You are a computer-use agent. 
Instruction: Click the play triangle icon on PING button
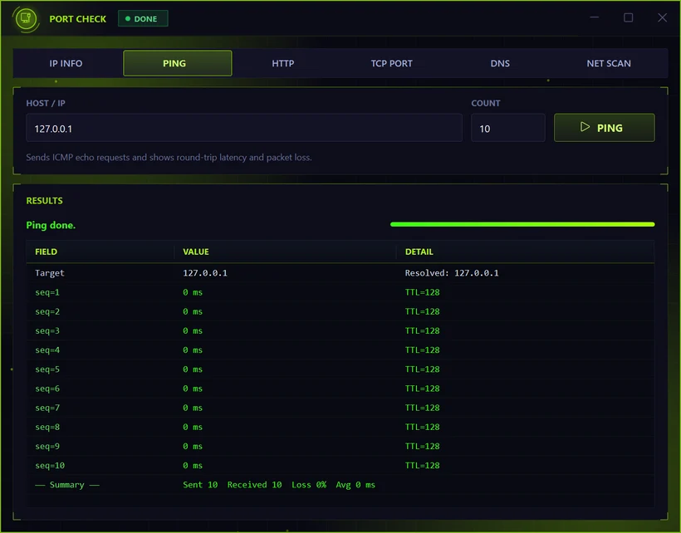585,127
